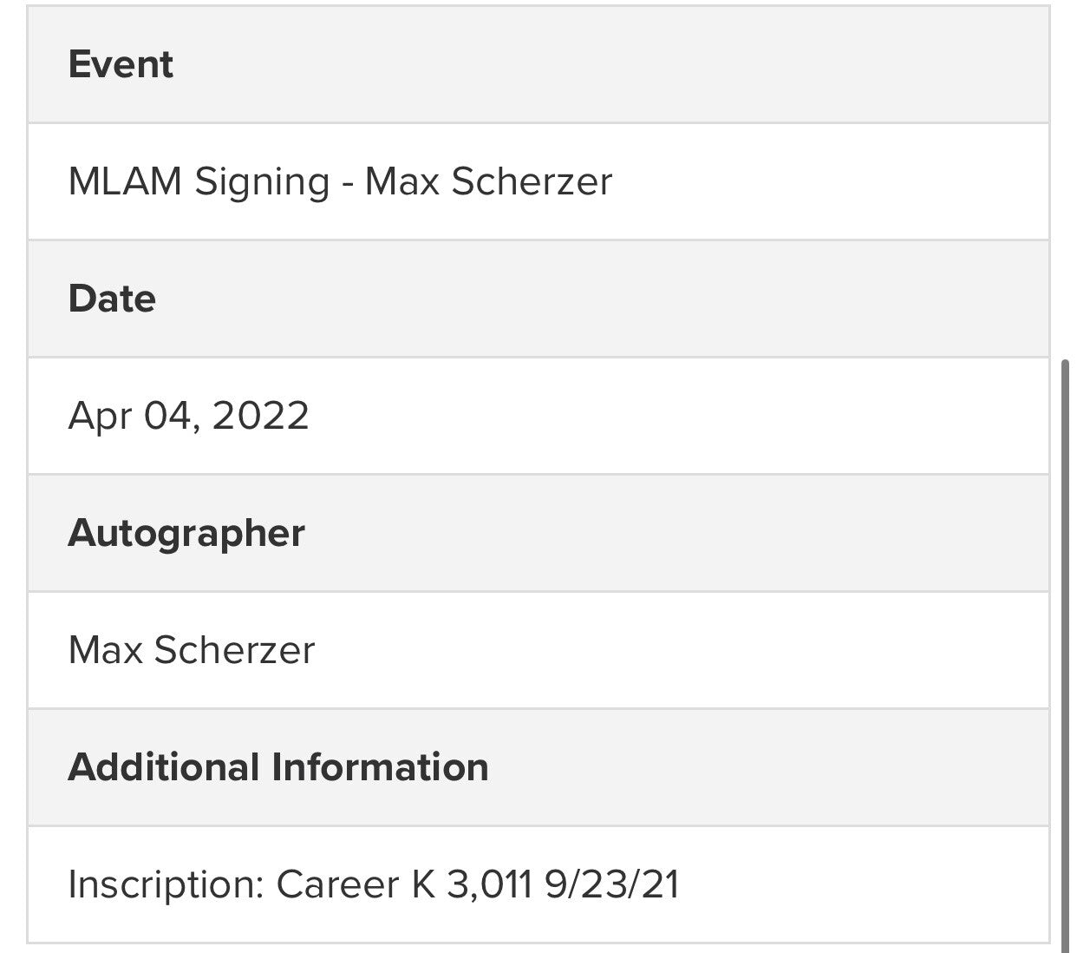Click the word Inscription label

pos(165,884)
